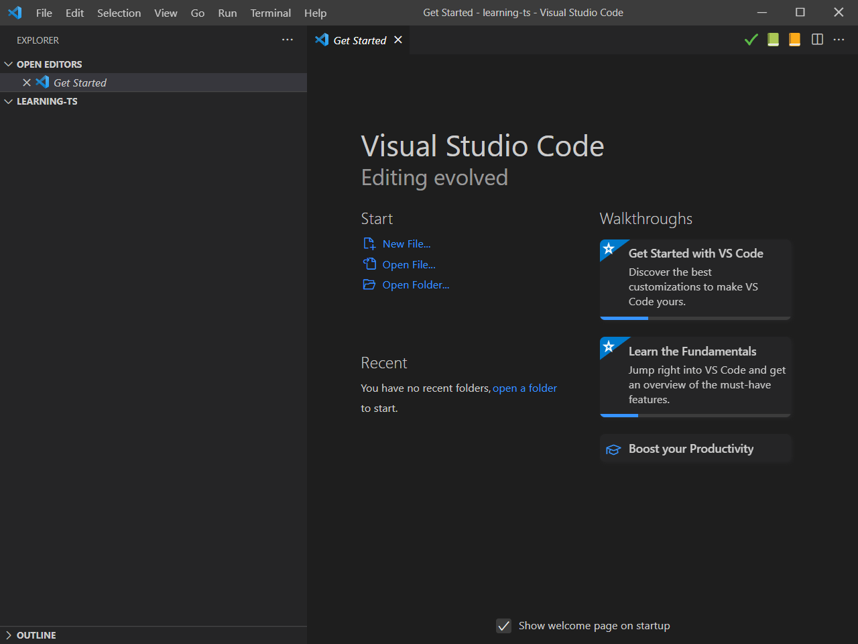Click the EXPLORER panel title
The height and width of the screenshot is (644, 858).
(38, 40)
